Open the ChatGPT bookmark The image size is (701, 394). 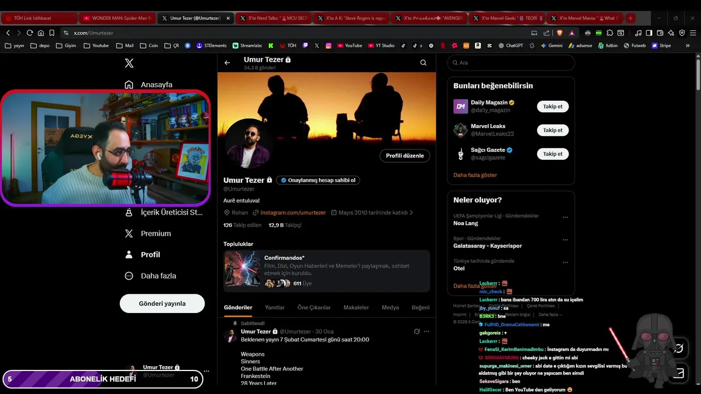[511, 45]
